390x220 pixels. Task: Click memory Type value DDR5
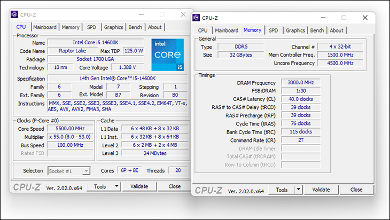[241, 46]
